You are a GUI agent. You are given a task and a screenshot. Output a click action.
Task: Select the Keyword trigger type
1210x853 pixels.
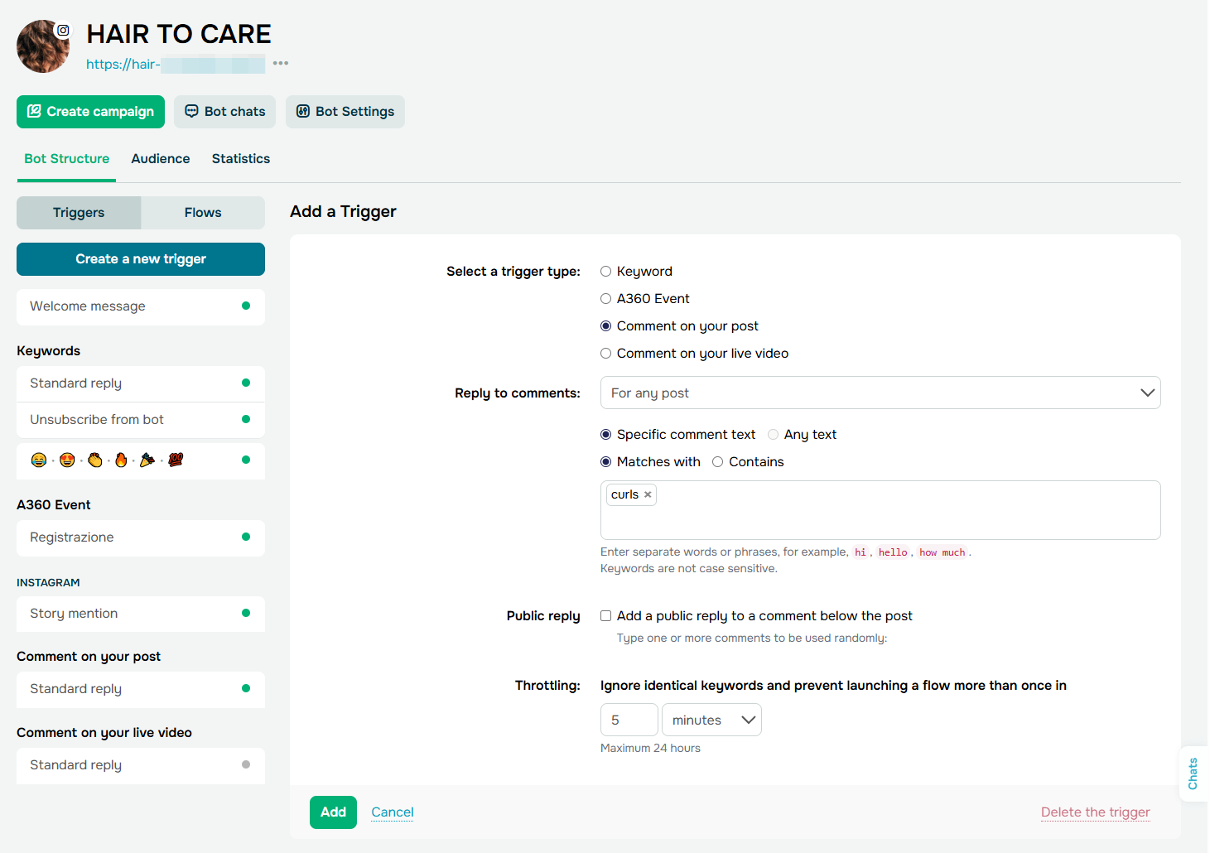click(606, 272)
